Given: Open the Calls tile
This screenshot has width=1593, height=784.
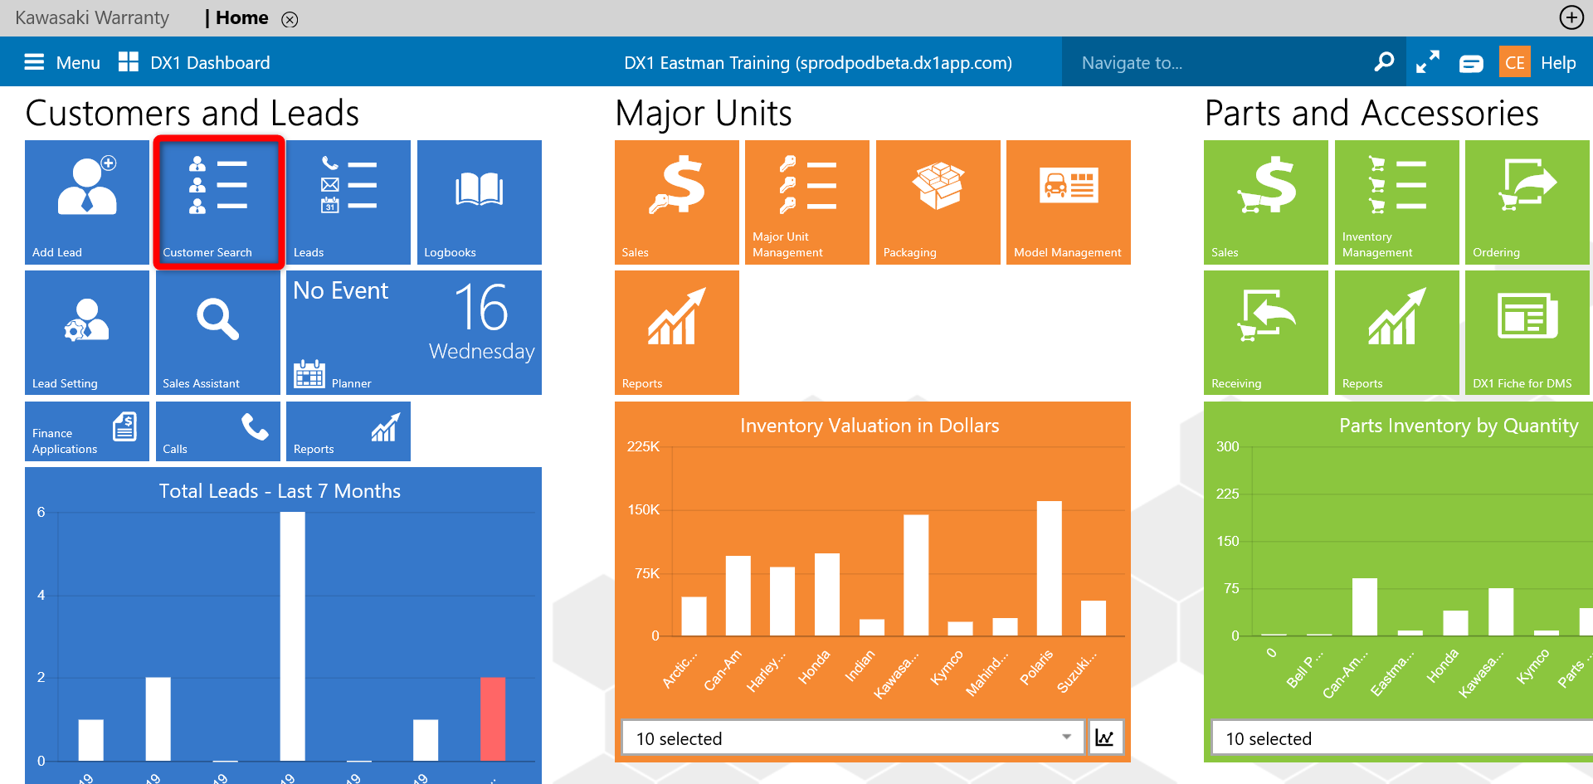Looking at the screenshot, I should [218, 431].
